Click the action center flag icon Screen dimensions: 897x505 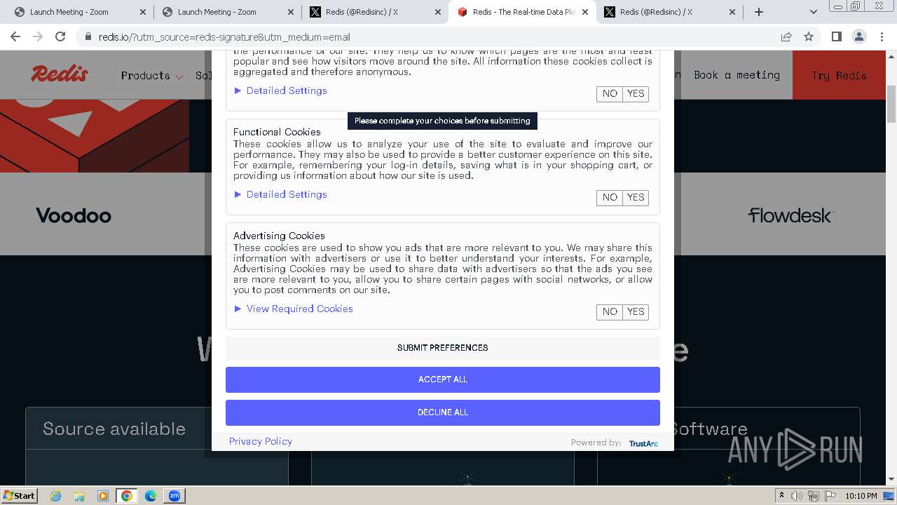831,496
